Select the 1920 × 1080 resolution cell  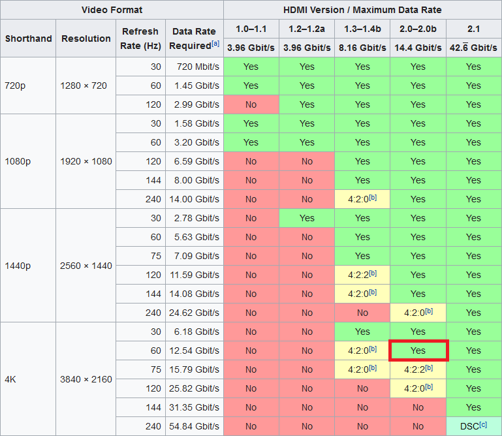86,161
